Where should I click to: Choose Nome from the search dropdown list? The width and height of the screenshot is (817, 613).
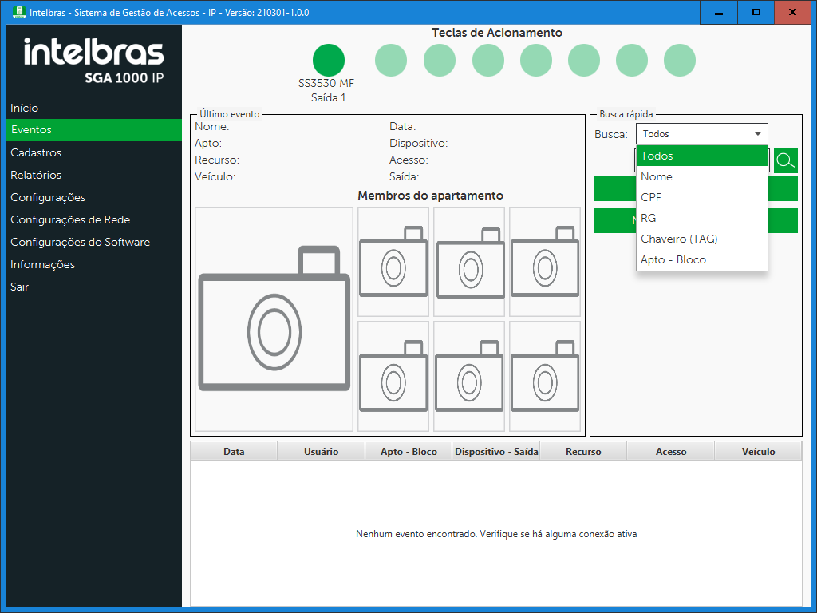[x=657, y=176]
